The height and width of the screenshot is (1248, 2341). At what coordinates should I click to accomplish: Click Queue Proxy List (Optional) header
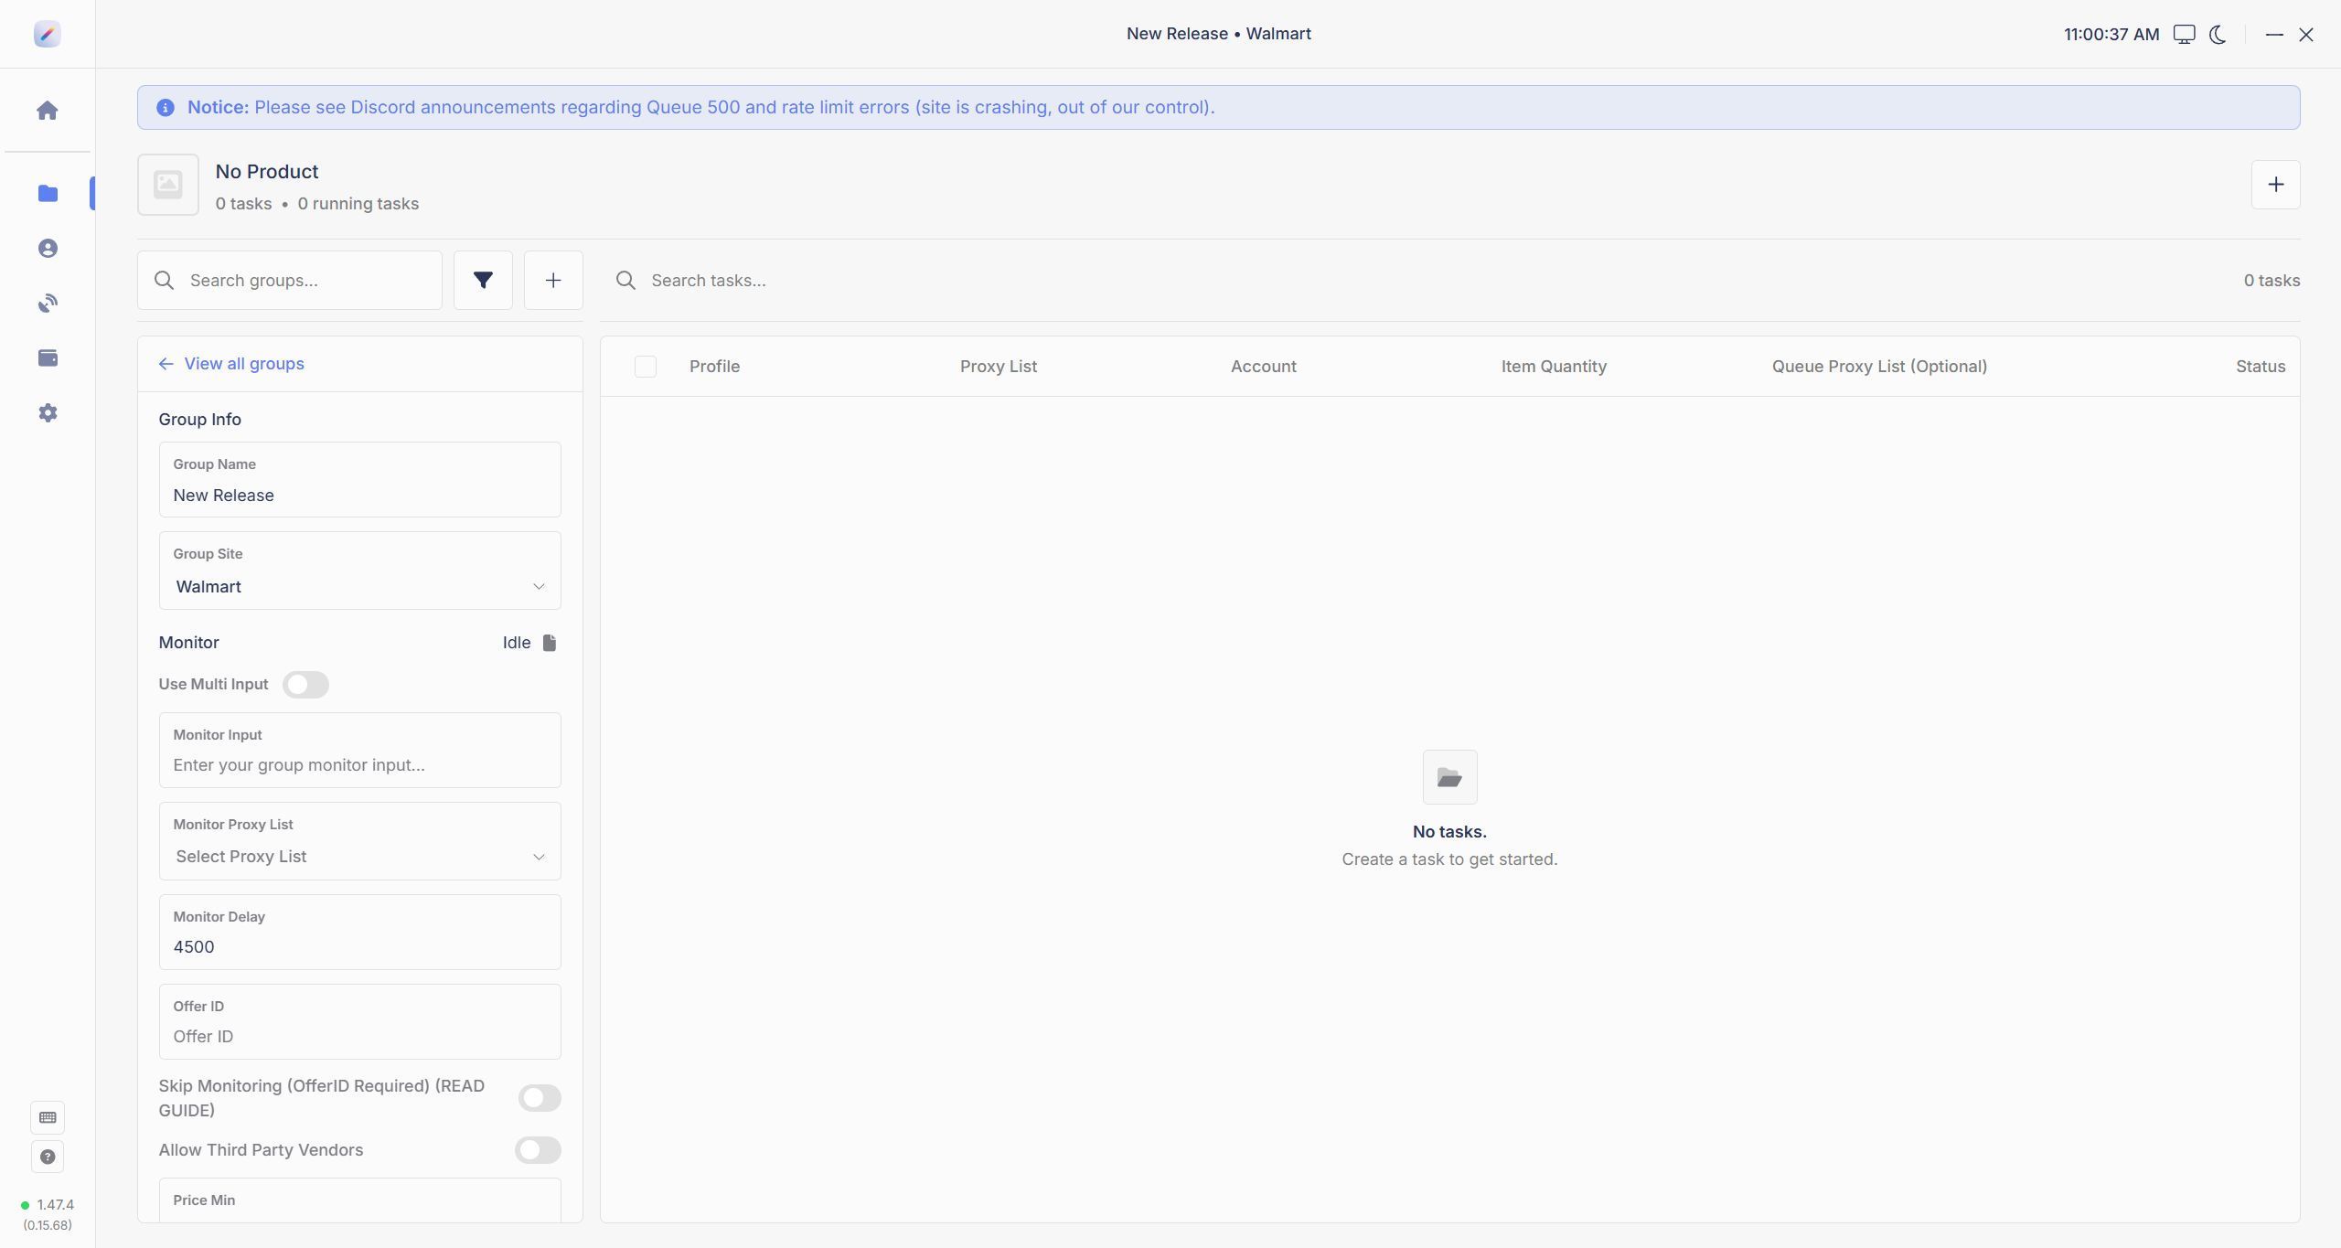tap(1880, 367)
